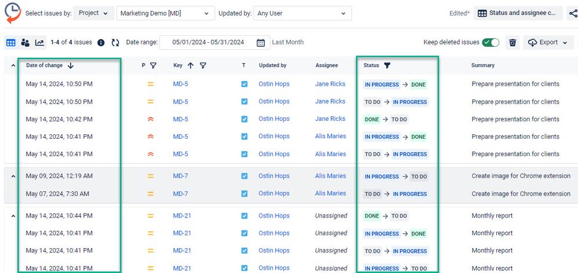Screen dimensions: 578x273
Task: Open the Key column filter
Action: coord(203,65)
